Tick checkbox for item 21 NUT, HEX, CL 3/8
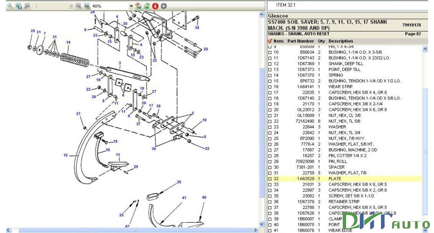Viewport: 434px width, 233px height. 270,116
